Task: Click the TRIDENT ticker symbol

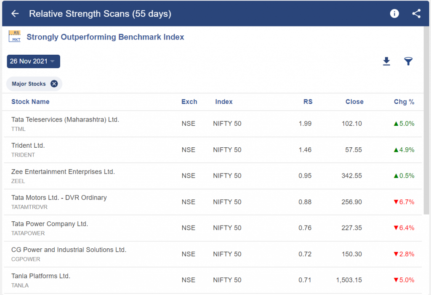Action: click(x=23, y=155)
